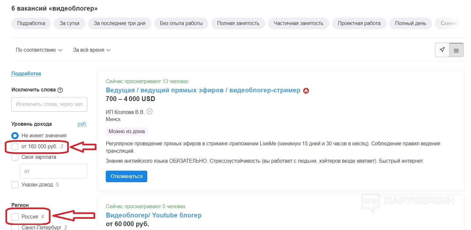
Task: Tick the «Россия» region checkbox
Action: tap(15, 217)
